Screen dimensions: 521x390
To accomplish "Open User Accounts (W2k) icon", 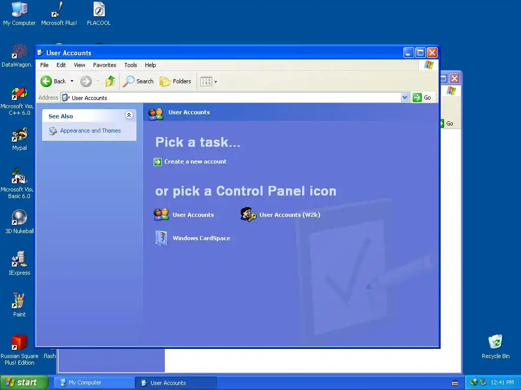I will [x=248, y=214].
